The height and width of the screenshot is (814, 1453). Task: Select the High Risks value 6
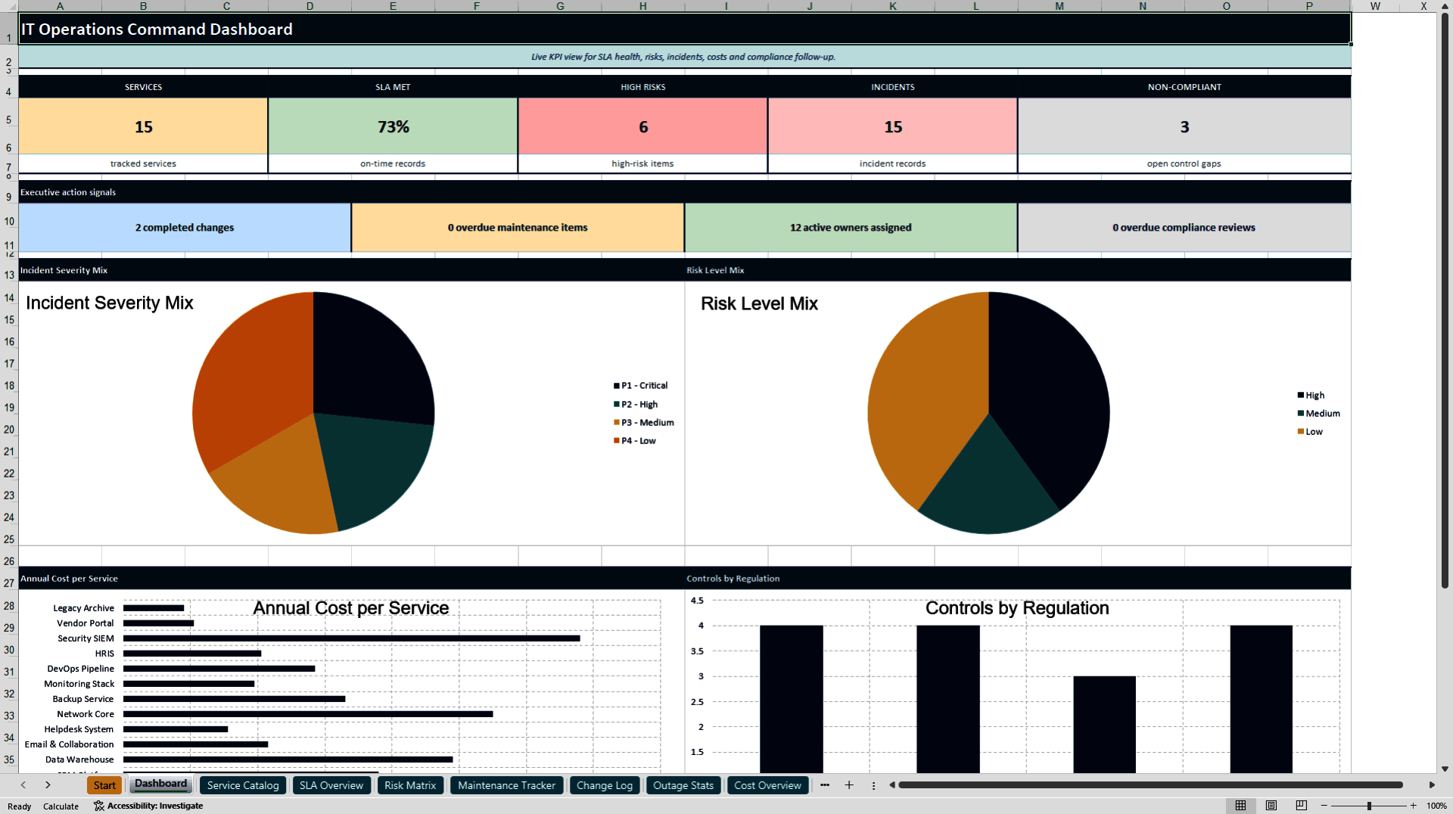coord(643,126)
